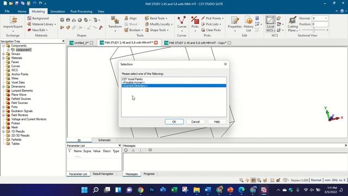348x196 pixels.
Task: Click Clear Picks
Action: click(211, 30)
